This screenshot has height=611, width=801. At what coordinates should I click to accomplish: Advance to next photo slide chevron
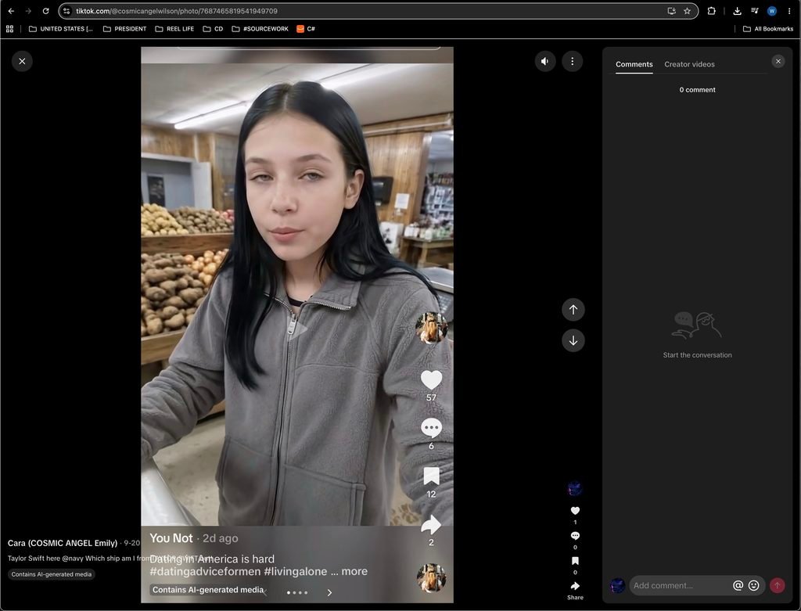329,592
